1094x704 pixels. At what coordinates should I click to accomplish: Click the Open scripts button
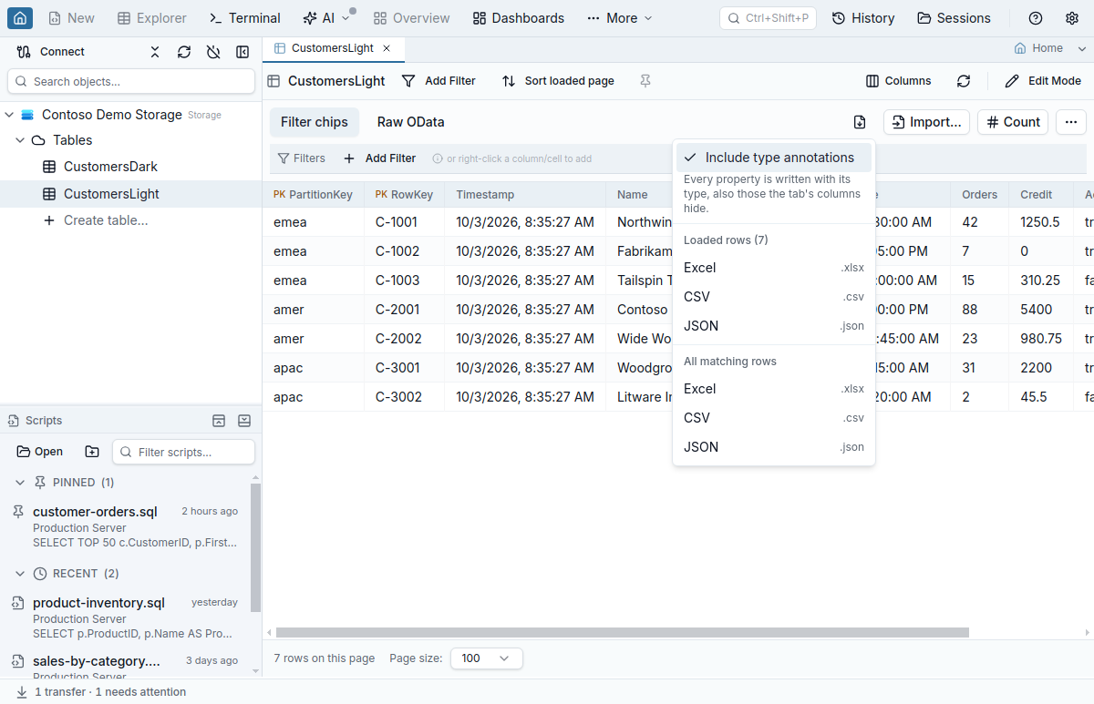40,452
